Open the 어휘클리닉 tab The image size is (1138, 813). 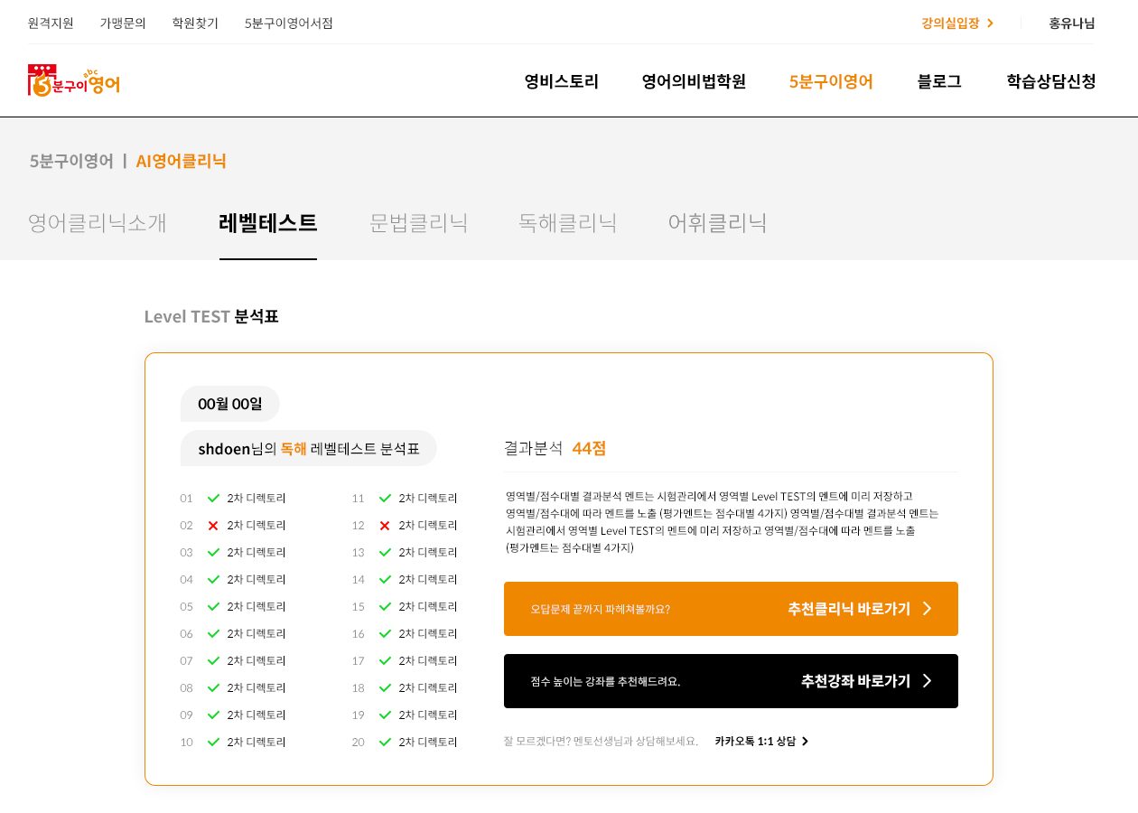point(718,222)
